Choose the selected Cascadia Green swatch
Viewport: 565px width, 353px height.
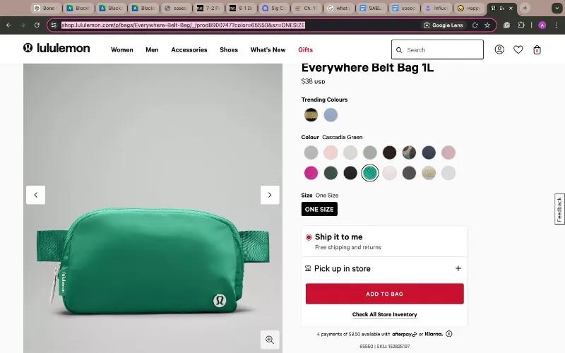pos(369,173)
